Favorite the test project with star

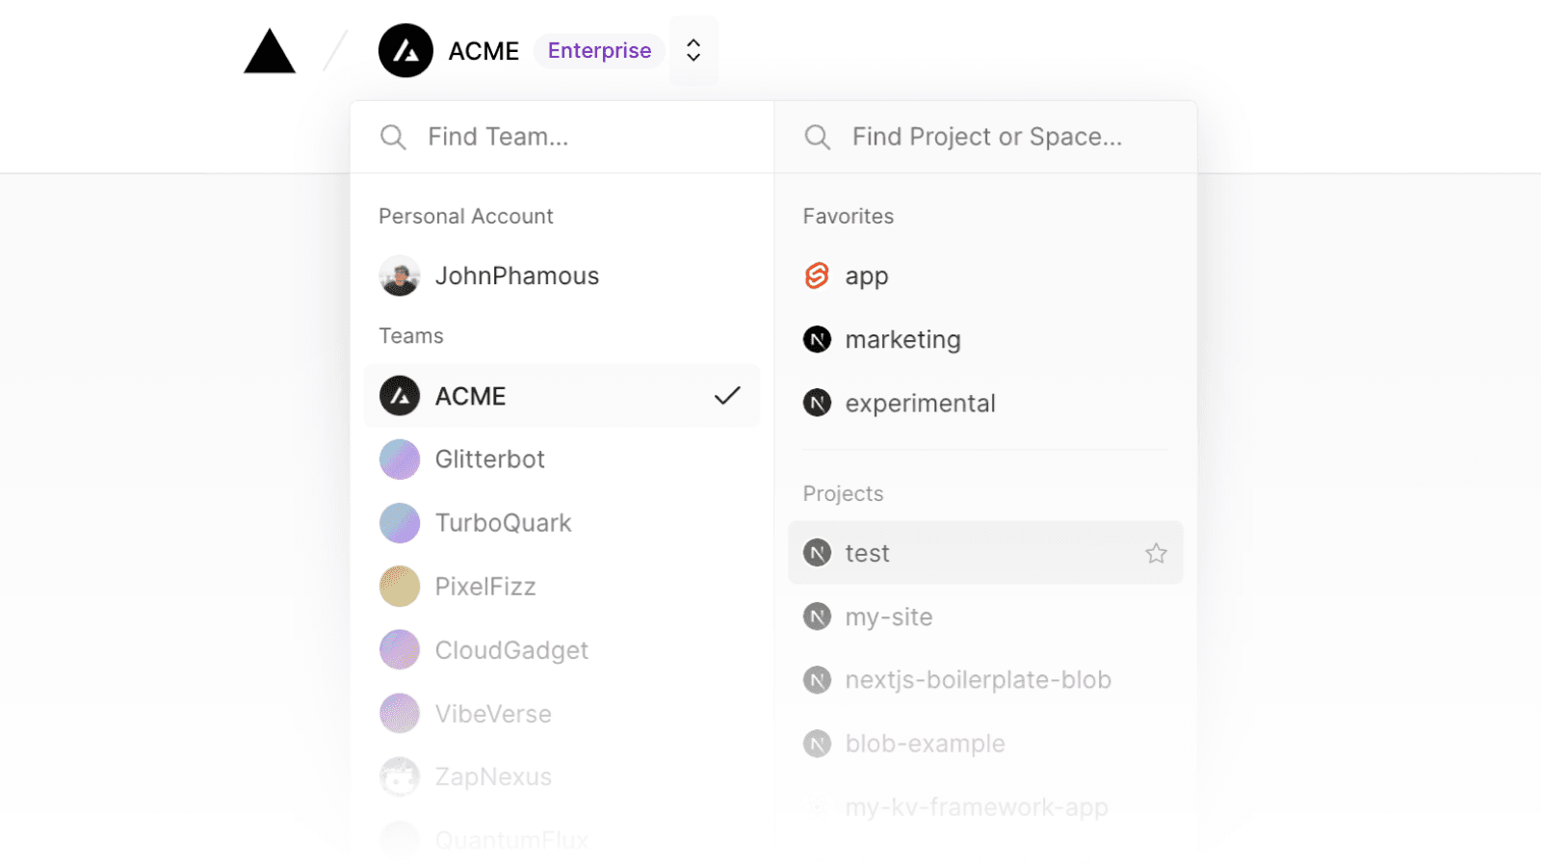1156,553
